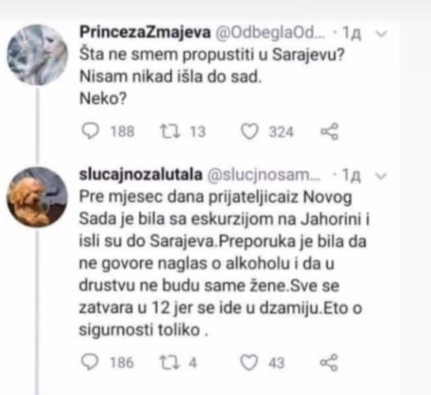431x395 pixels.
Task: Like PrincezaZmajeva's tweet heart icon
Action: click(250, 131)
